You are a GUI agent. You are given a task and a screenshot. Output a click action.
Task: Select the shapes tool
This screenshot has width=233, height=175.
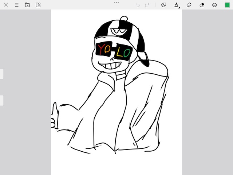[x=163, y=5]
